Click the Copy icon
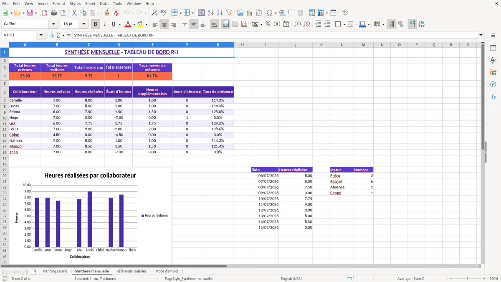Screen dimensions: 501x282 (x=83, y=13)
